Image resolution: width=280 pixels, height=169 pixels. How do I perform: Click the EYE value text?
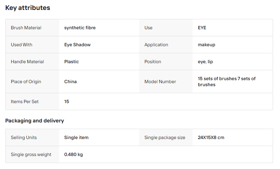coord(202,28)
